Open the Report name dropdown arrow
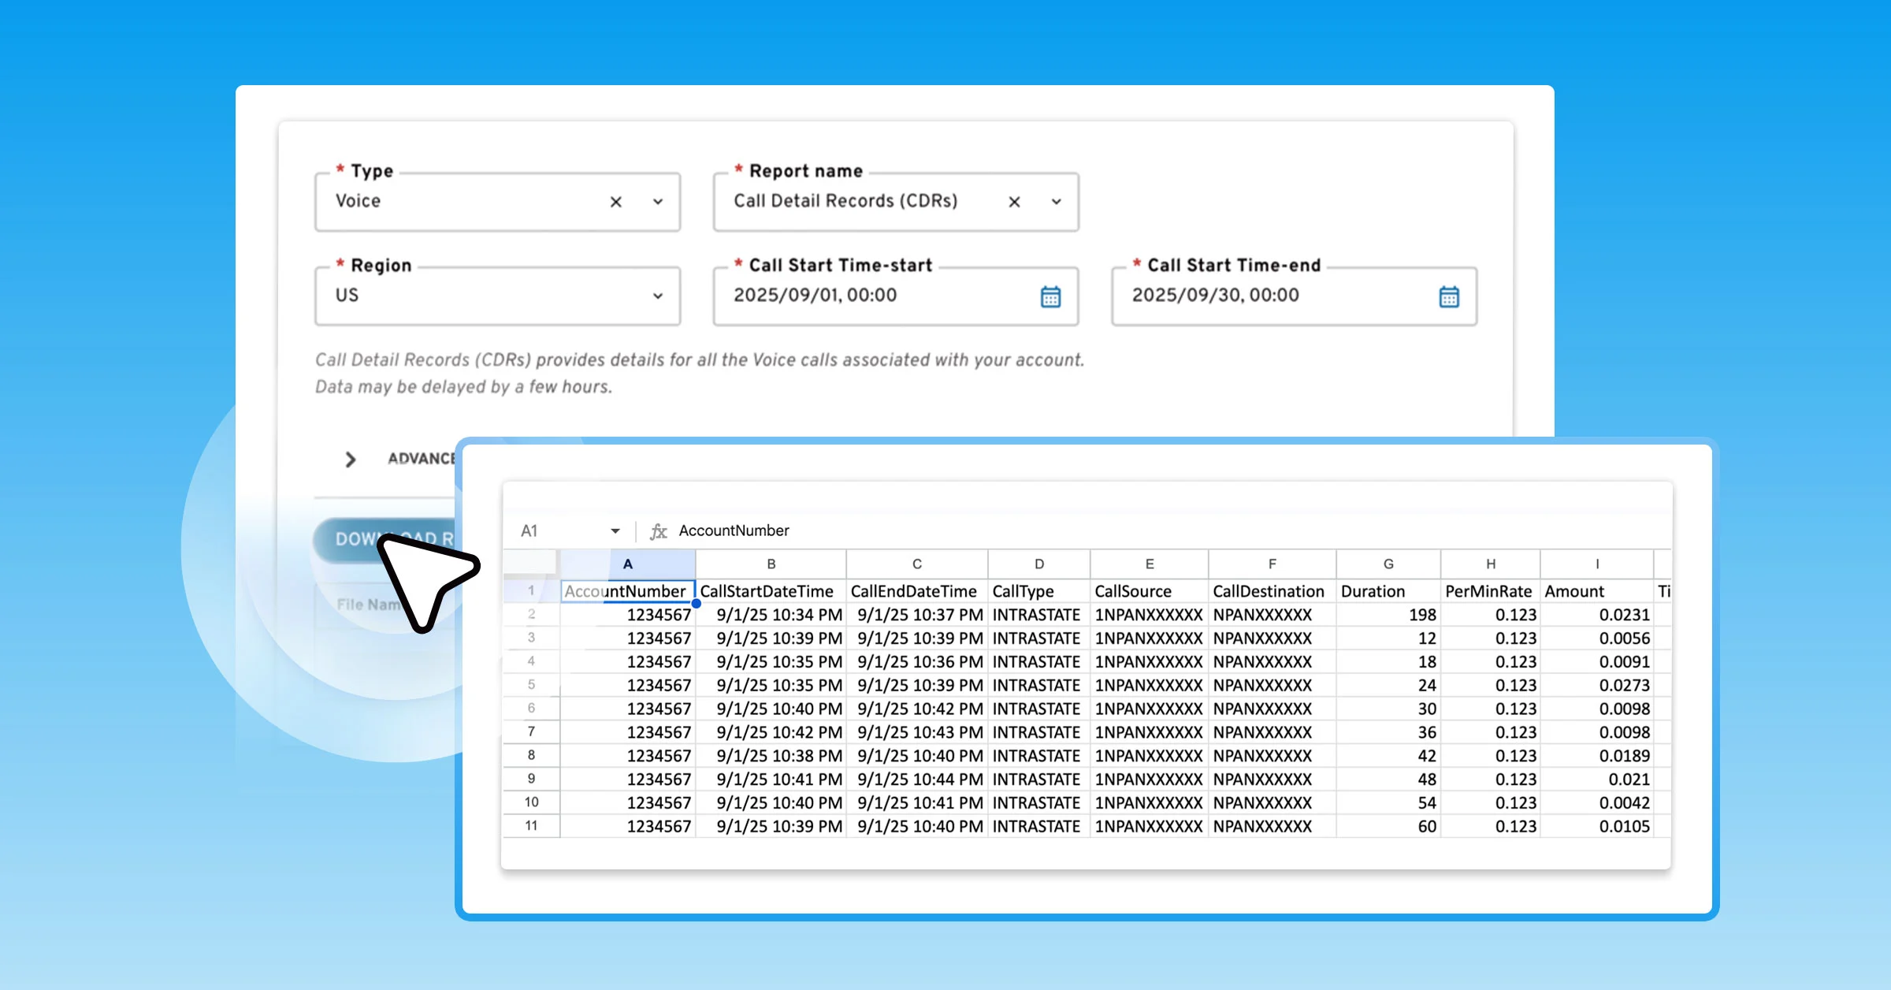 (x=1057, y=202)
